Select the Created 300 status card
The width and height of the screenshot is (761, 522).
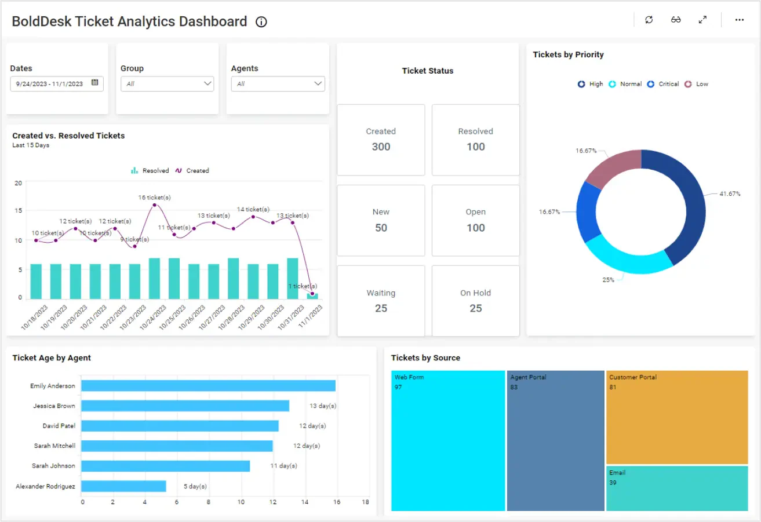pos(381,140)
